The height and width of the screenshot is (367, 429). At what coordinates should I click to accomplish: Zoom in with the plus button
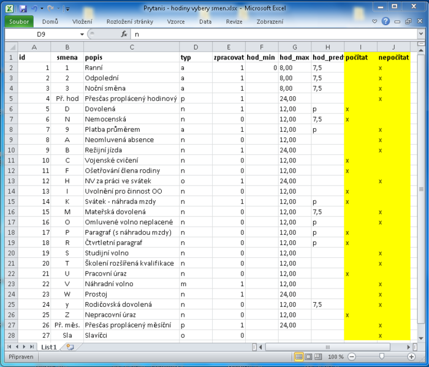(411, 357)
